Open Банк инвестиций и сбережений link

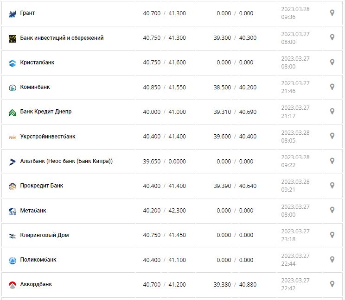62,38
